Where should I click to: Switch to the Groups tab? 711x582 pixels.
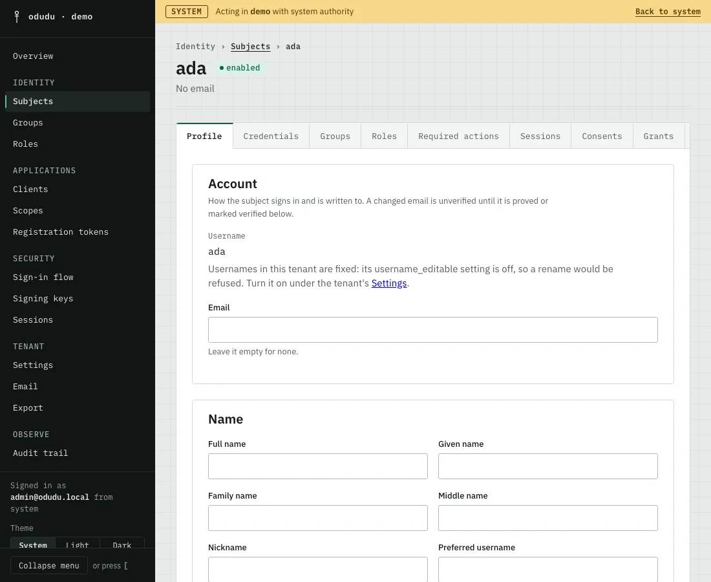335,136
